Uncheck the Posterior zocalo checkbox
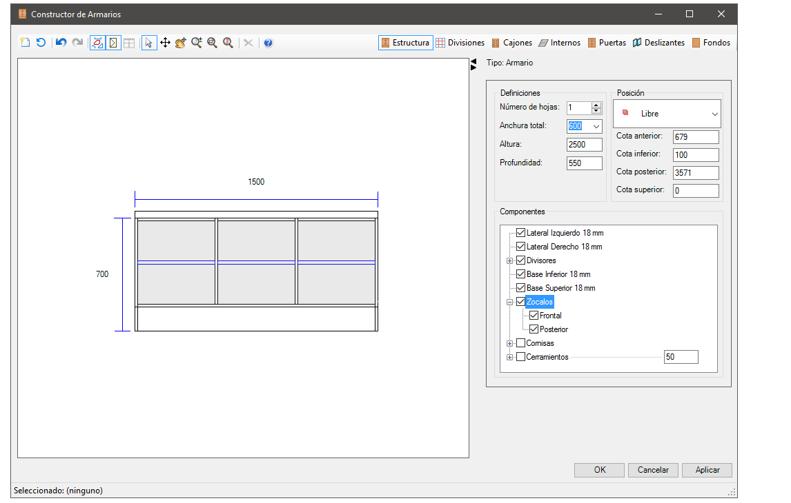This screenshot has height=503, width=791. 534,329
